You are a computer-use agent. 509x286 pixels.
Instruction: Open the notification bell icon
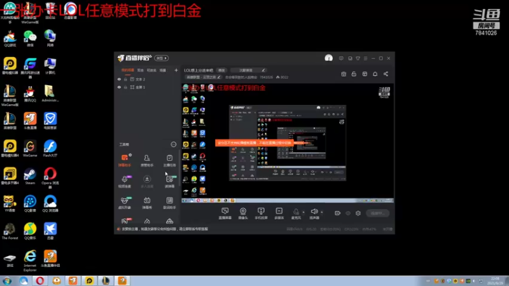[x=375, y=74]
